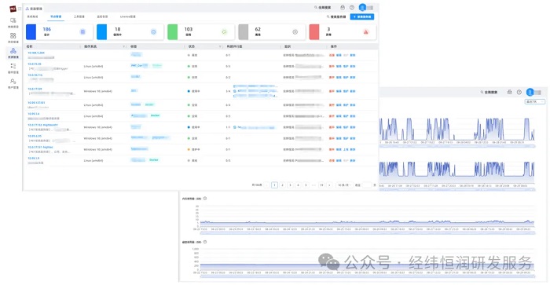Adjust the disk usage chart zoom slider

(x=368, y=276)
